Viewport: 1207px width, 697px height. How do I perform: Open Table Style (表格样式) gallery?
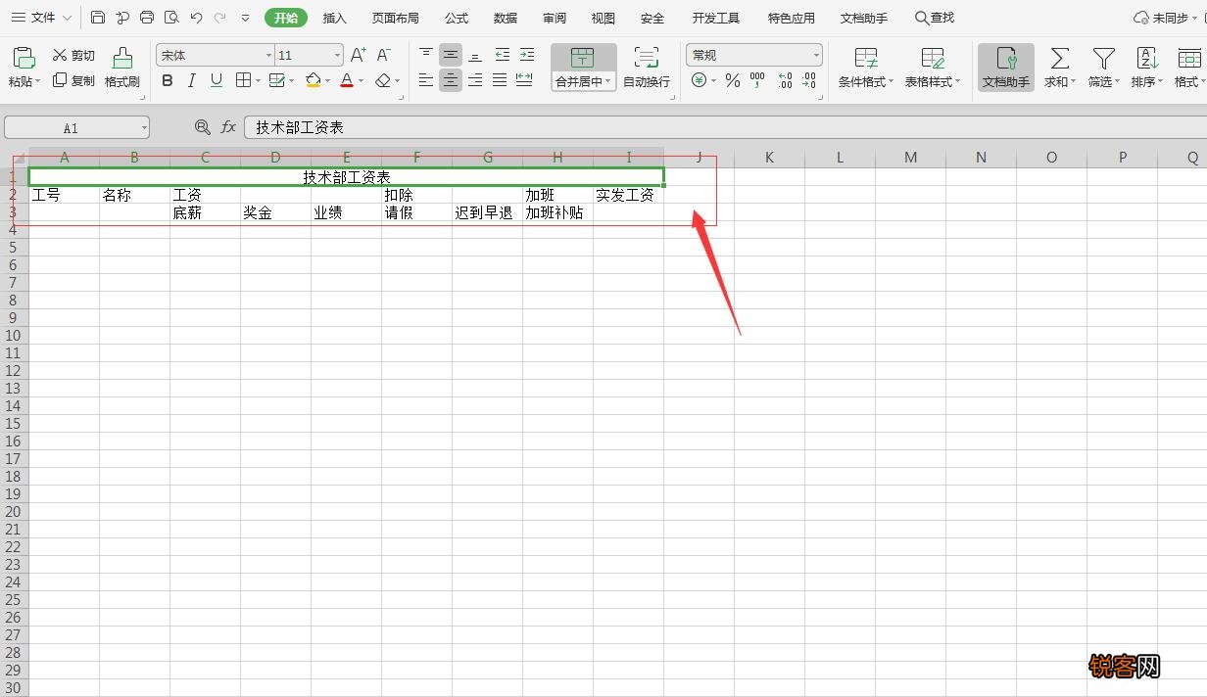[933, 68]
